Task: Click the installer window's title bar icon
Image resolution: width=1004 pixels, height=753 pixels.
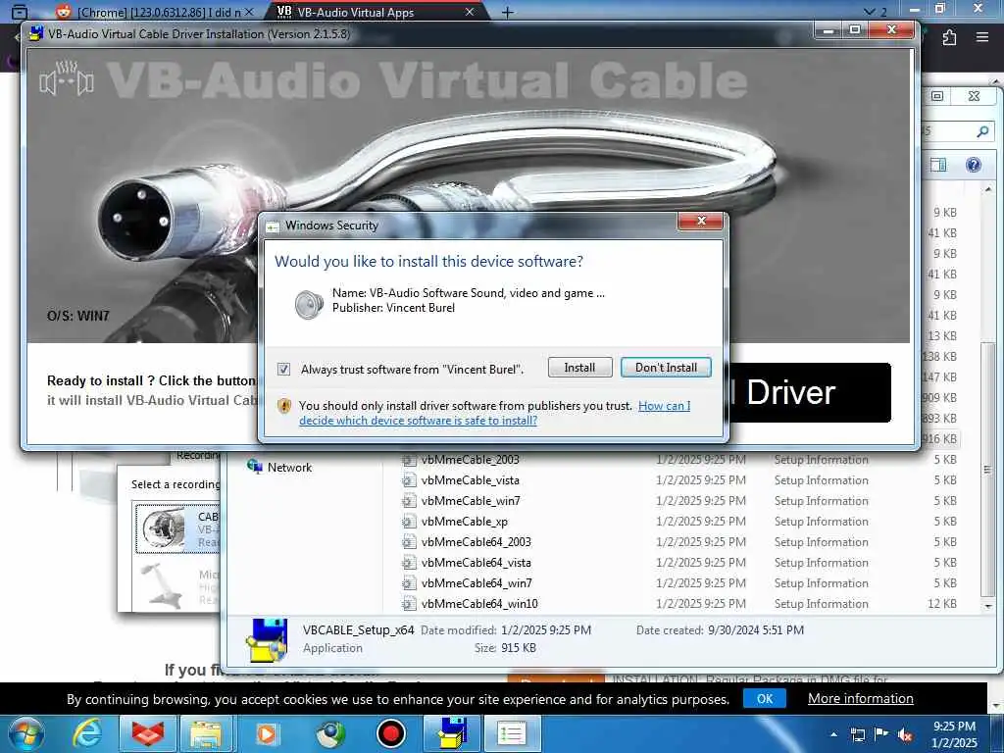Action: (x=36, y=33)
